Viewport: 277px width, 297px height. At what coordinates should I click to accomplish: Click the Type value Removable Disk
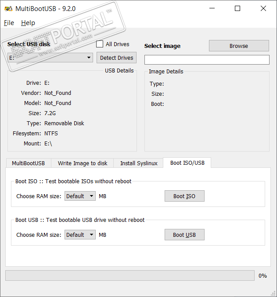[x=64, y=123]
